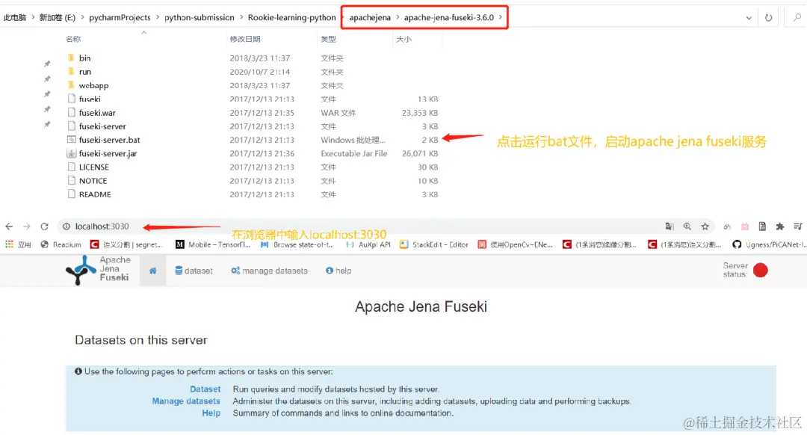The image size is (807, 435).
Task: Click the manage datasets gears icon
Action: pyautogui.click(x=235, y=271)
